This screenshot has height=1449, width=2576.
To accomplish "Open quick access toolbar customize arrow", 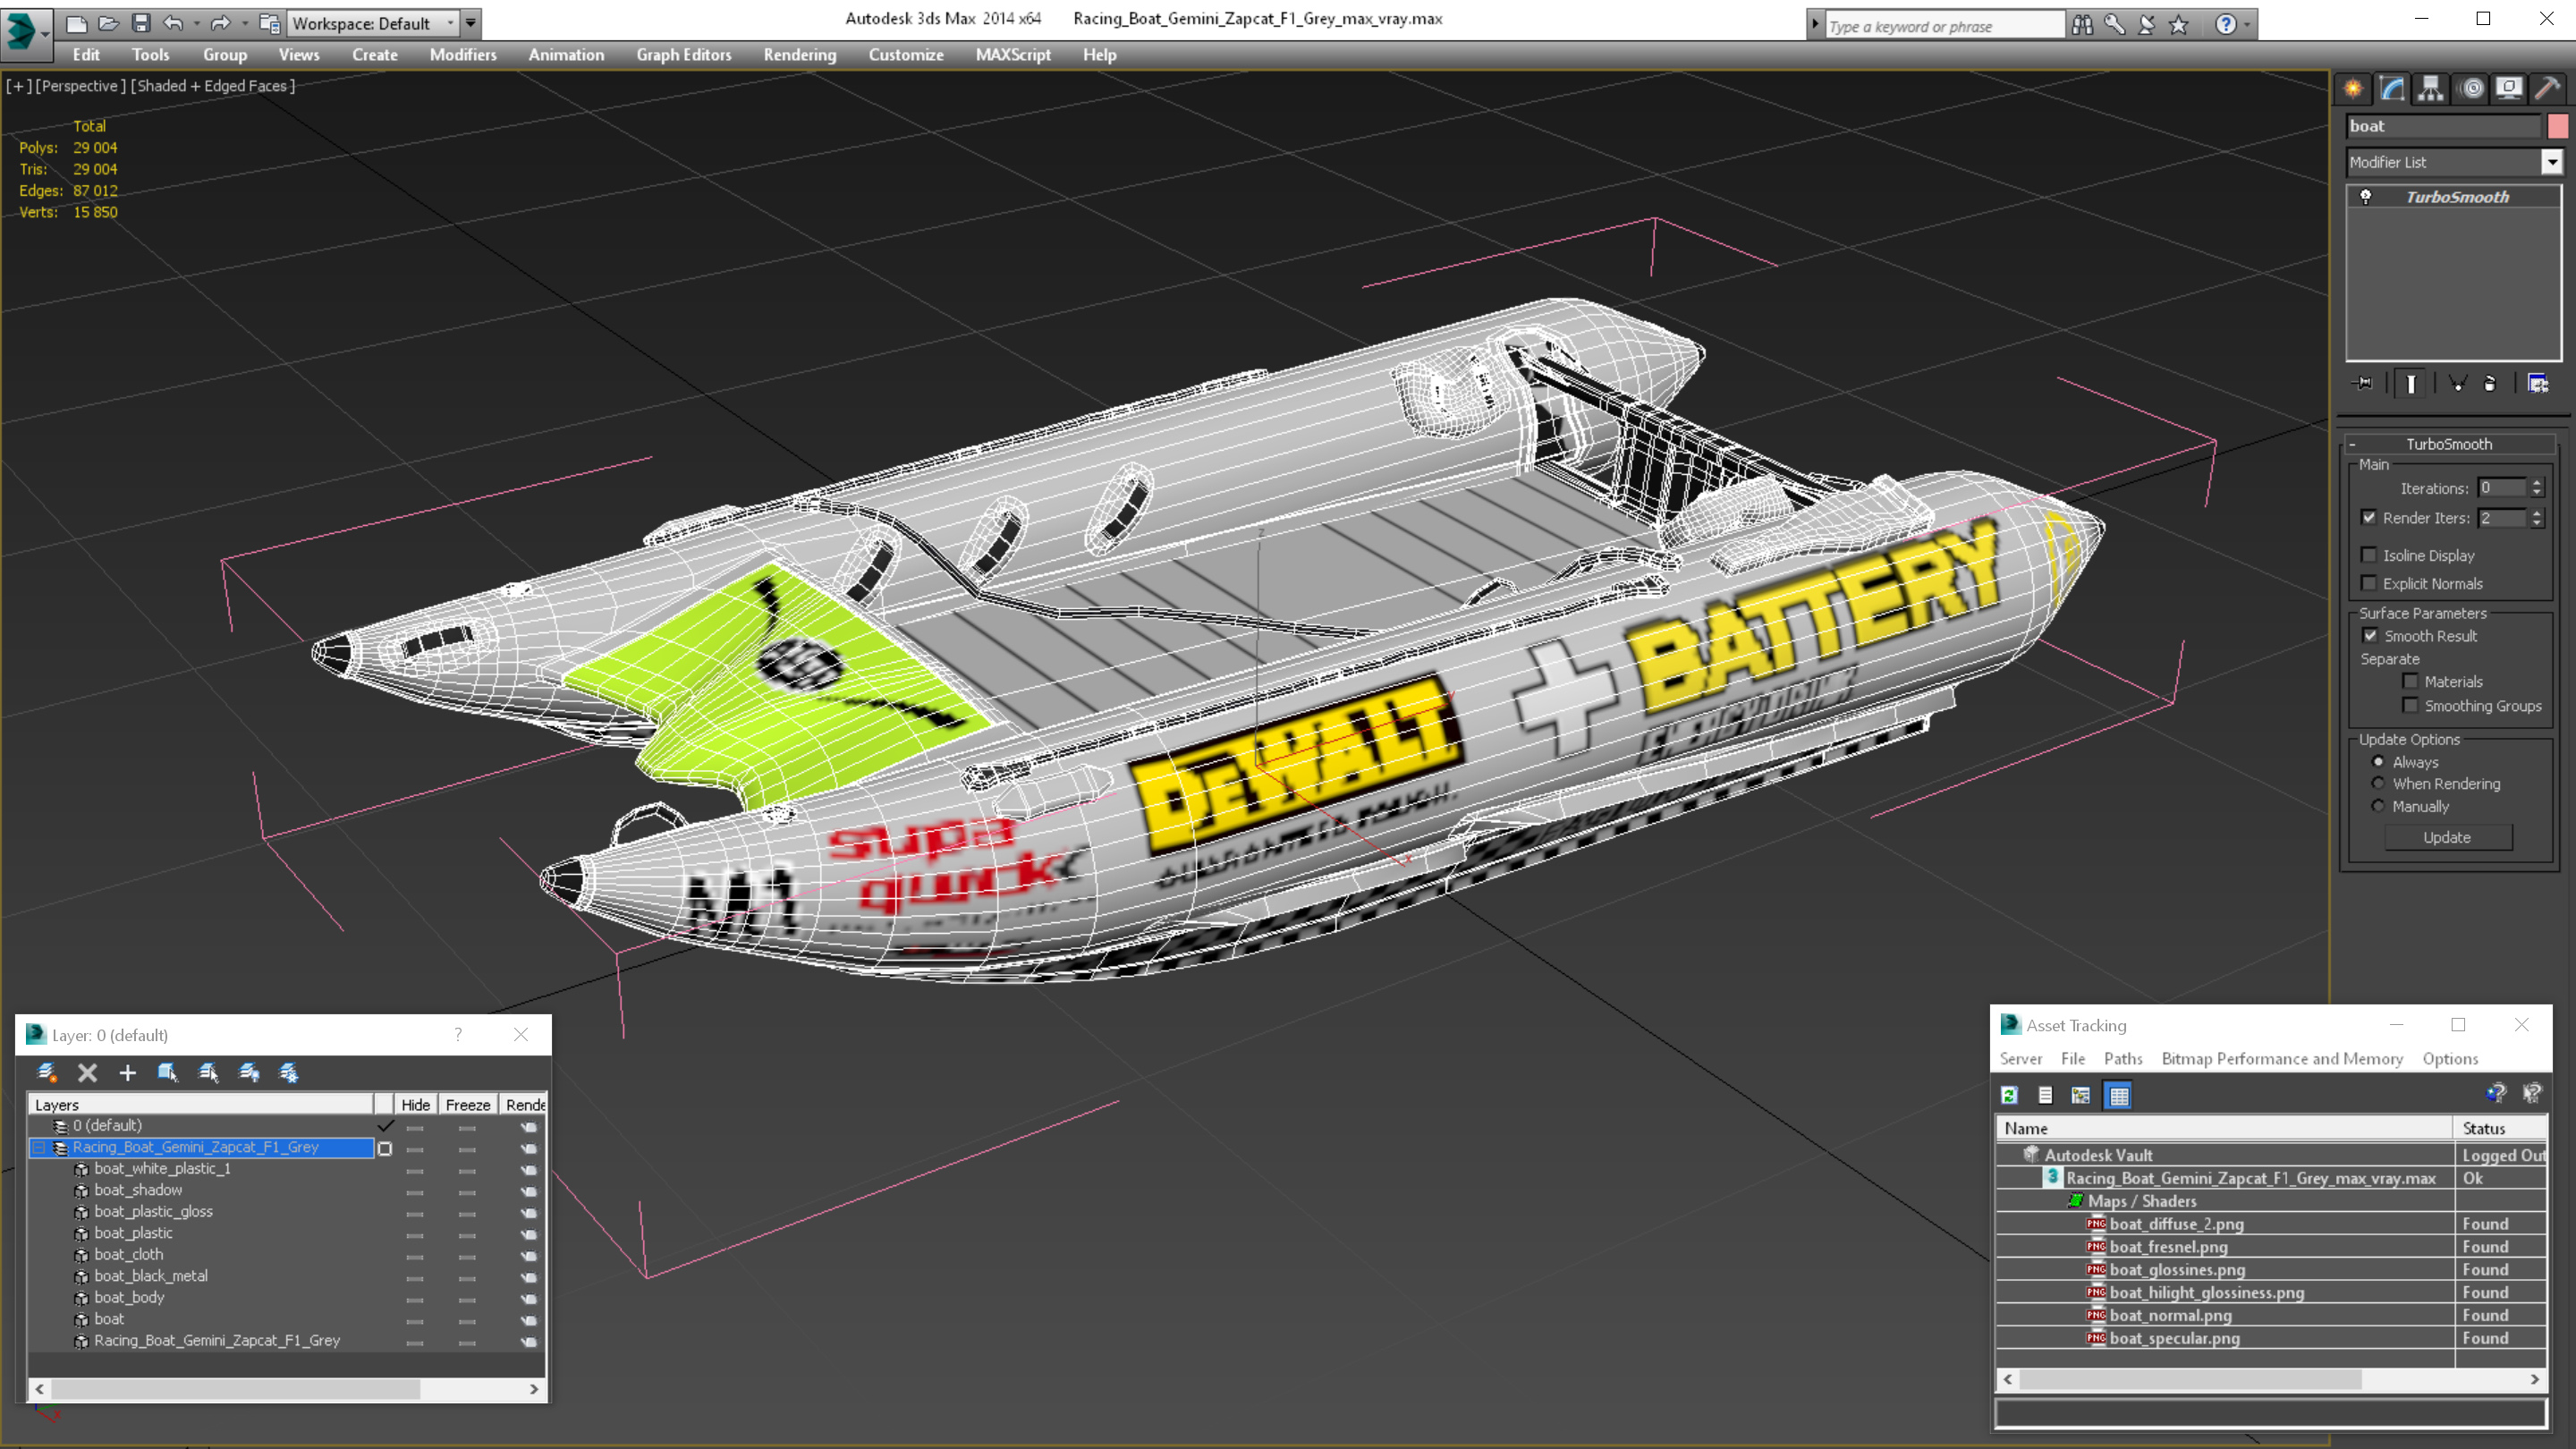I will [470, 23].
